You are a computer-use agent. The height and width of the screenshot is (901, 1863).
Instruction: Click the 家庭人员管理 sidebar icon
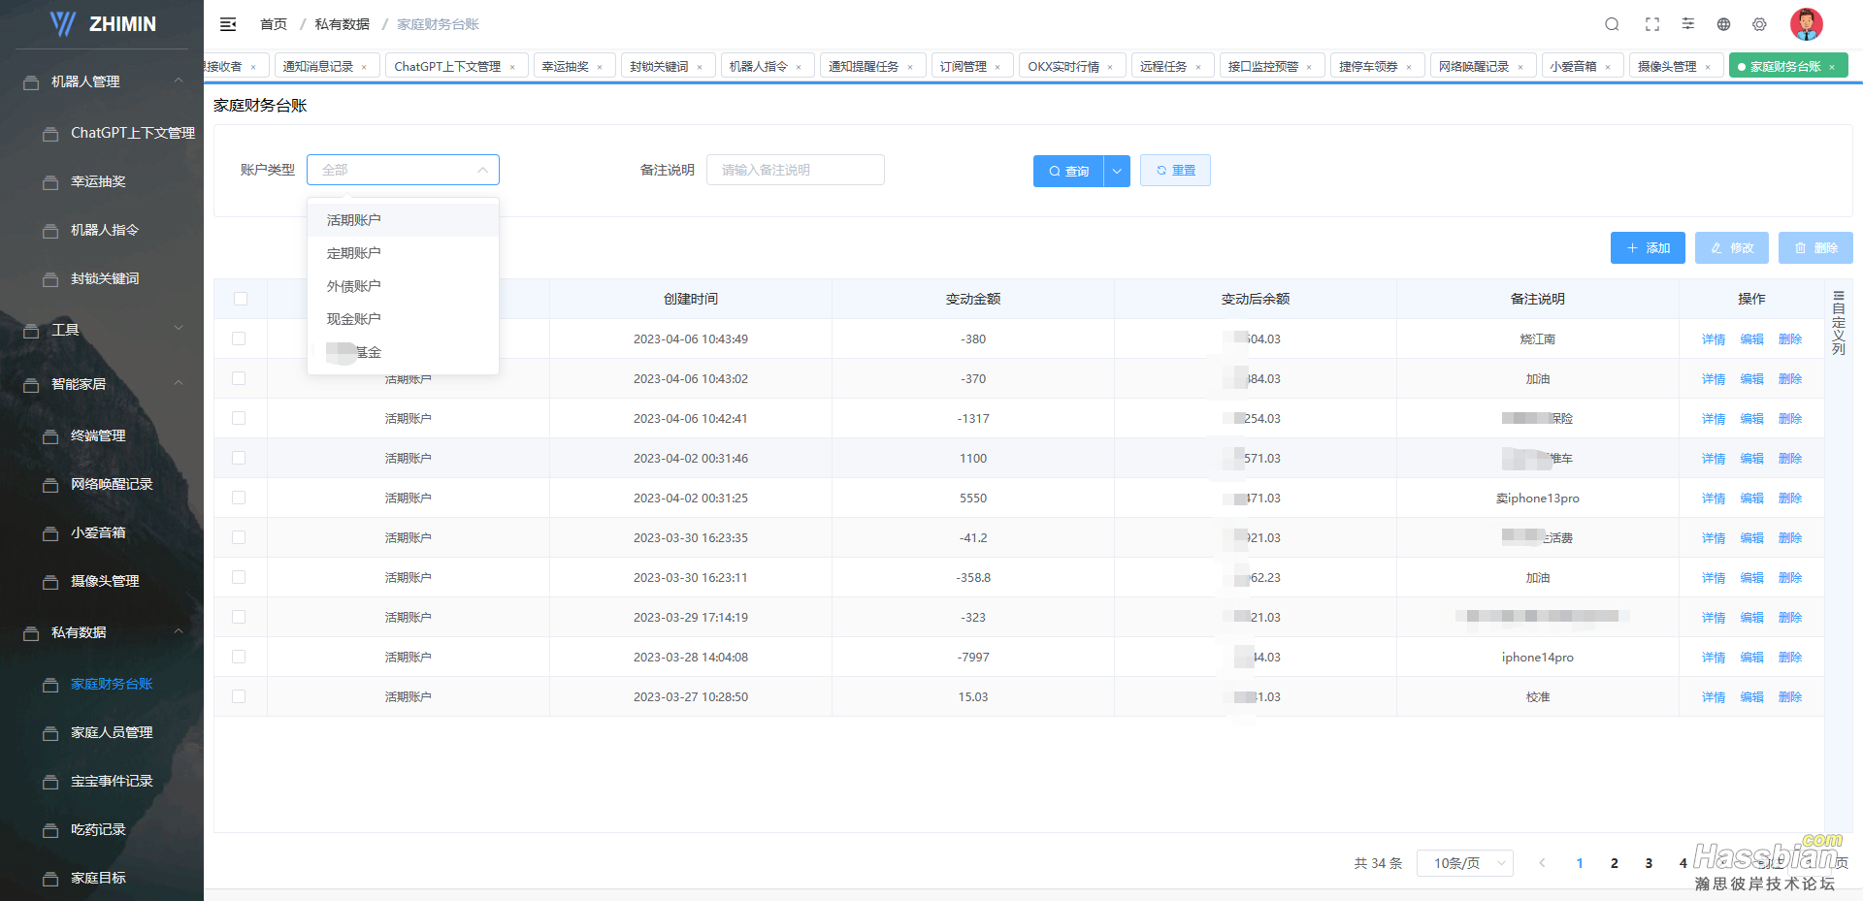[50, 733]
